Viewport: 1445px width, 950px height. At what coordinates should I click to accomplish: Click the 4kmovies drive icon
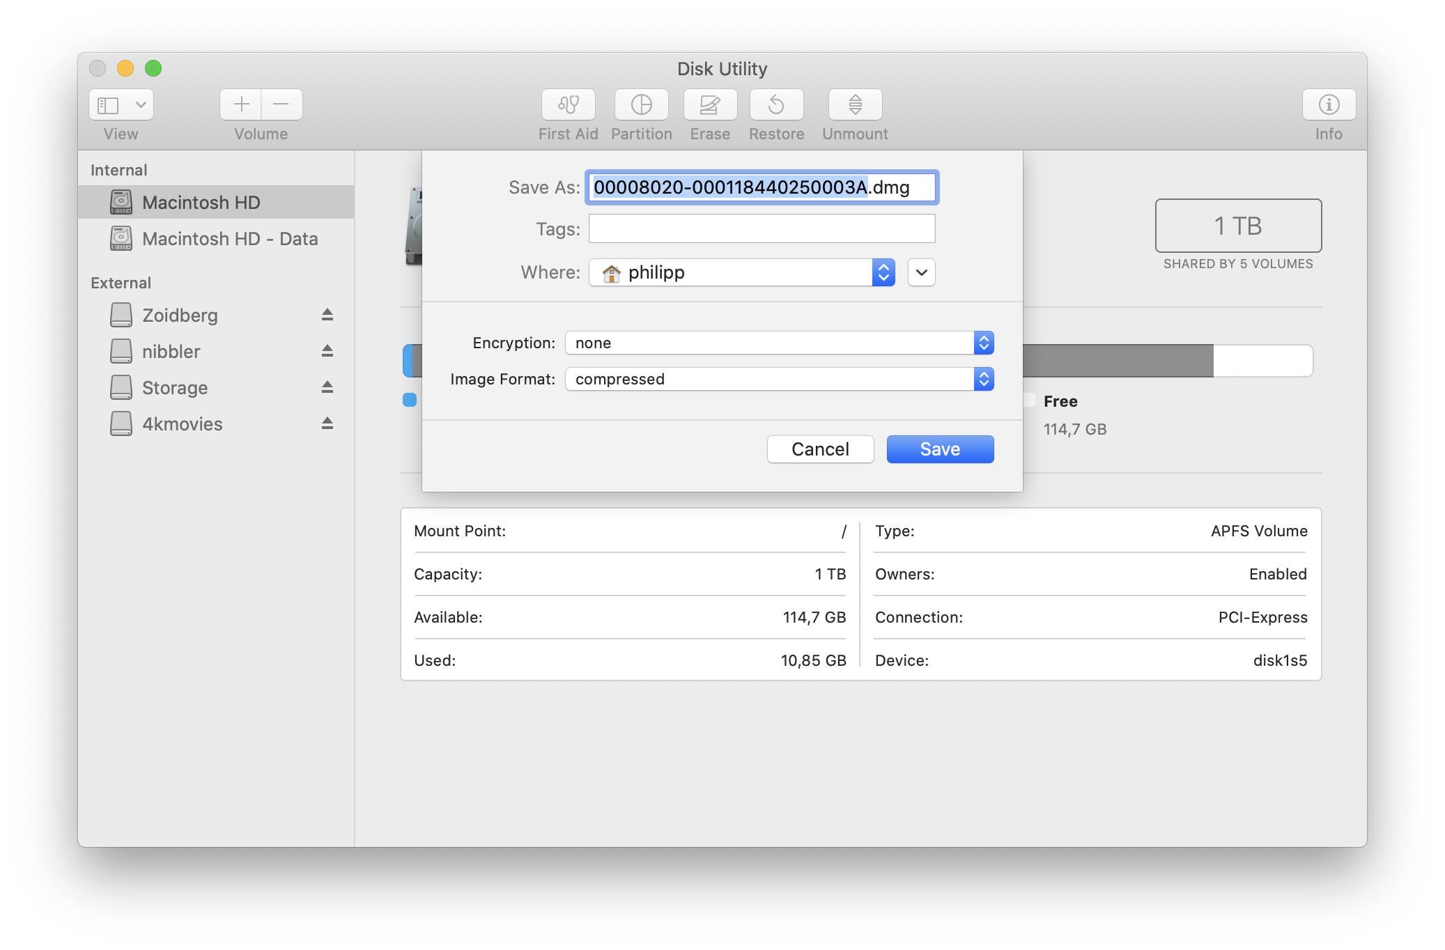click(x=121, y=423)
